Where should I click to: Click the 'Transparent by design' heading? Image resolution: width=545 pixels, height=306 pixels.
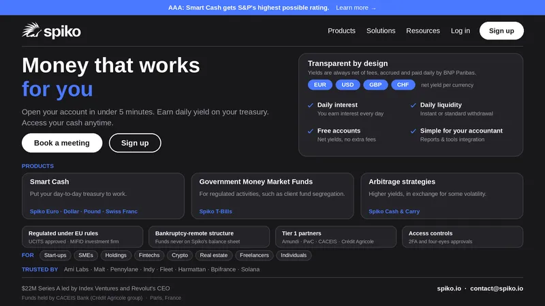click(347, 63)
